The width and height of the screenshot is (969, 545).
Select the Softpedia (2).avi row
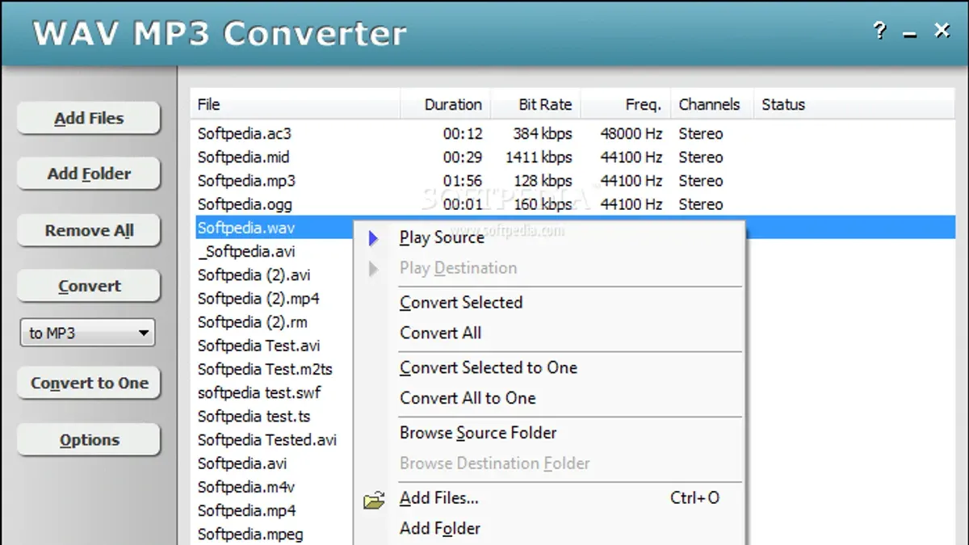pyautogui.click(x=254, y=275)
